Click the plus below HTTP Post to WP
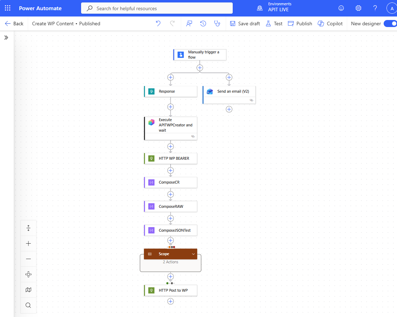 point(170,301)
